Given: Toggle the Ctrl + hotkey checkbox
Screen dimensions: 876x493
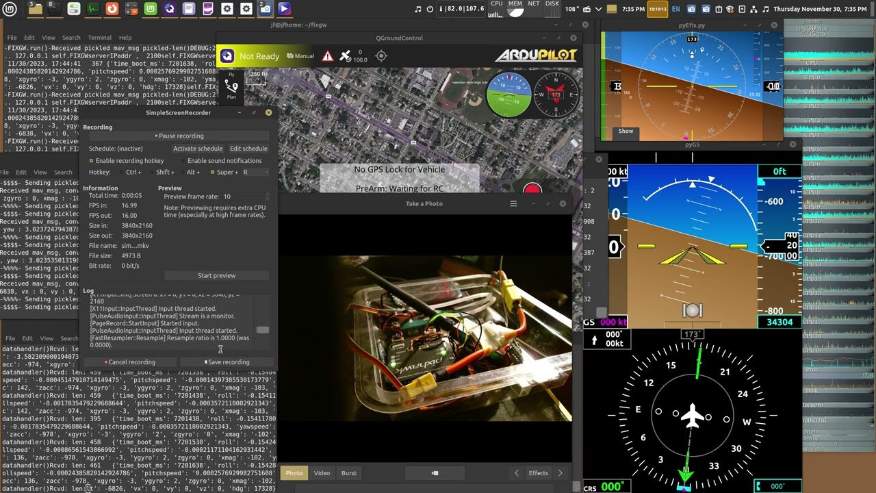Looking at the screenshot, I should coord(120,173).
